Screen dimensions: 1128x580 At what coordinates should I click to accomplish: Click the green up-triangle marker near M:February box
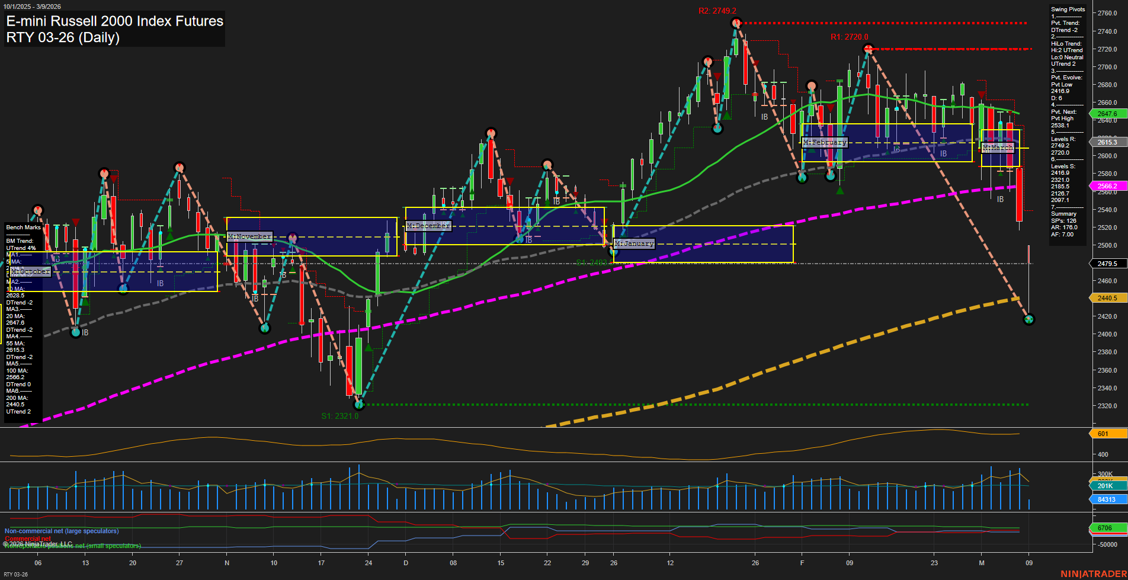(839, 190)
